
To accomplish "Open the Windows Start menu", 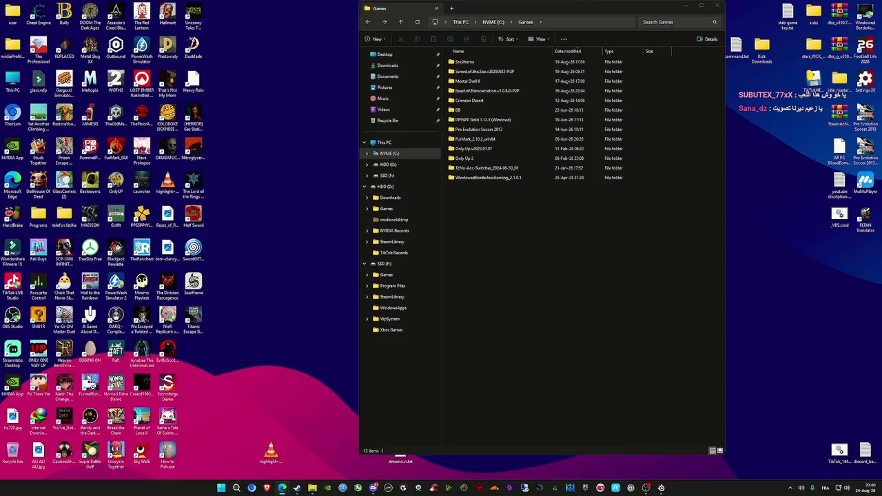I will point(221,488).
